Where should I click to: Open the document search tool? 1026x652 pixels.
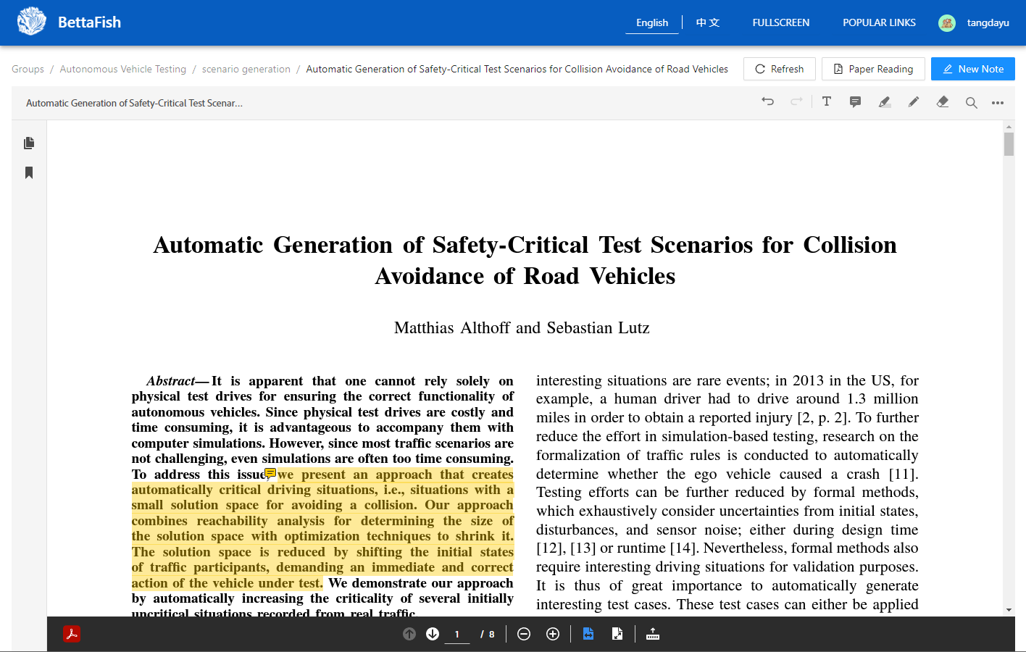[x=972, y=103]
